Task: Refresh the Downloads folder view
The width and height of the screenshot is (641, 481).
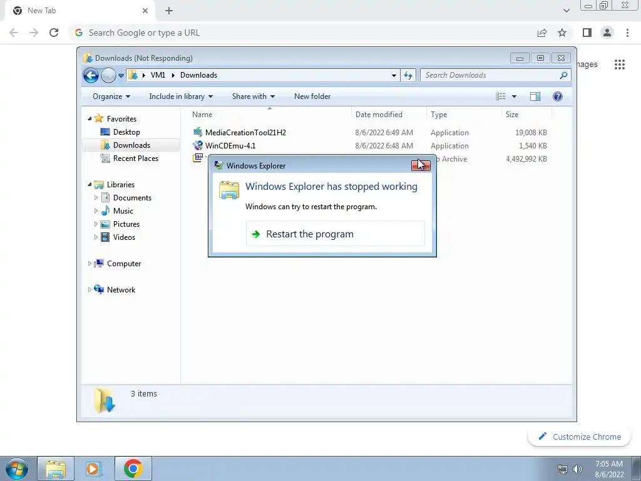Action: click(x=408, y=75)
